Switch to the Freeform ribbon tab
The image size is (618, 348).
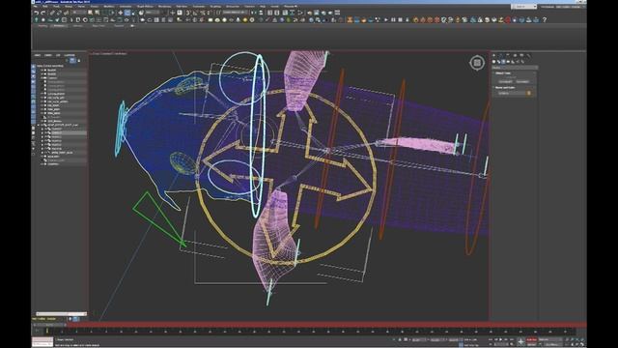point(59,26)
